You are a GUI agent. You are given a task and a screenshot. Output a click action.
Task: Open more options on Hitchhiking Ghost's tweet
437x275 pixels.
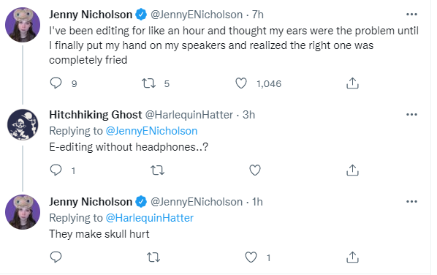[411, 114]
